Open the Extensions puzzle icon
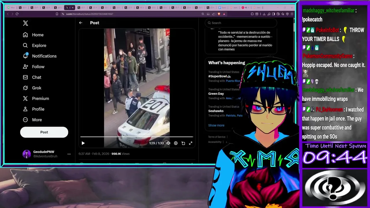The width and height of the screenshot is (370, 208). coord(252,14)
